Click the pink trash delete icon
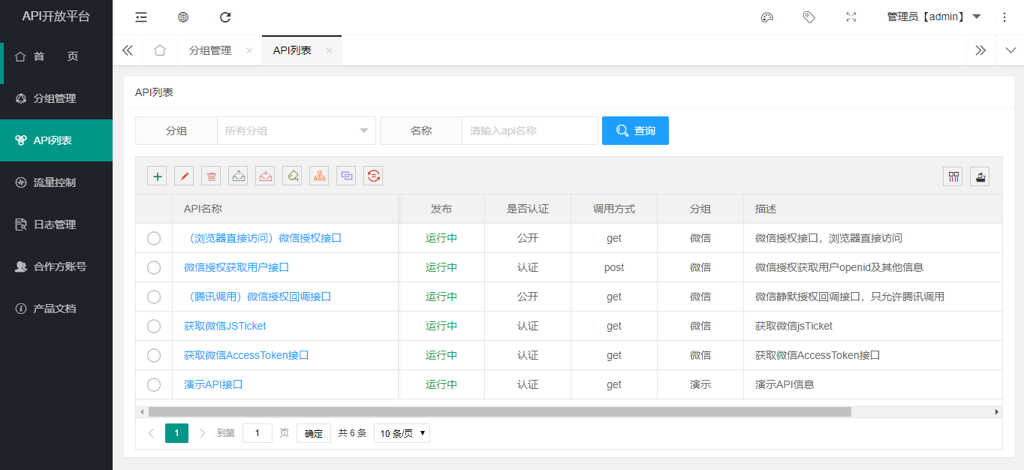 coord(211,176)
